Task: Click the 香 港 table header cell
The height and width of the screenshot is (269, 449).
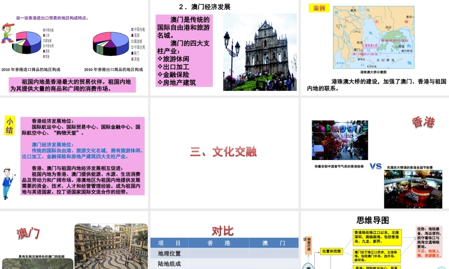Action: coord(219,243)
